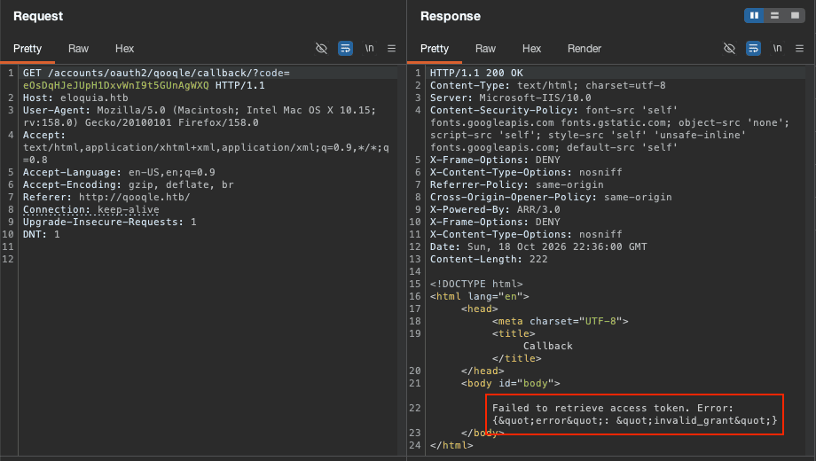Click the <!DOCTYPE html> line

tap(476, 284)
